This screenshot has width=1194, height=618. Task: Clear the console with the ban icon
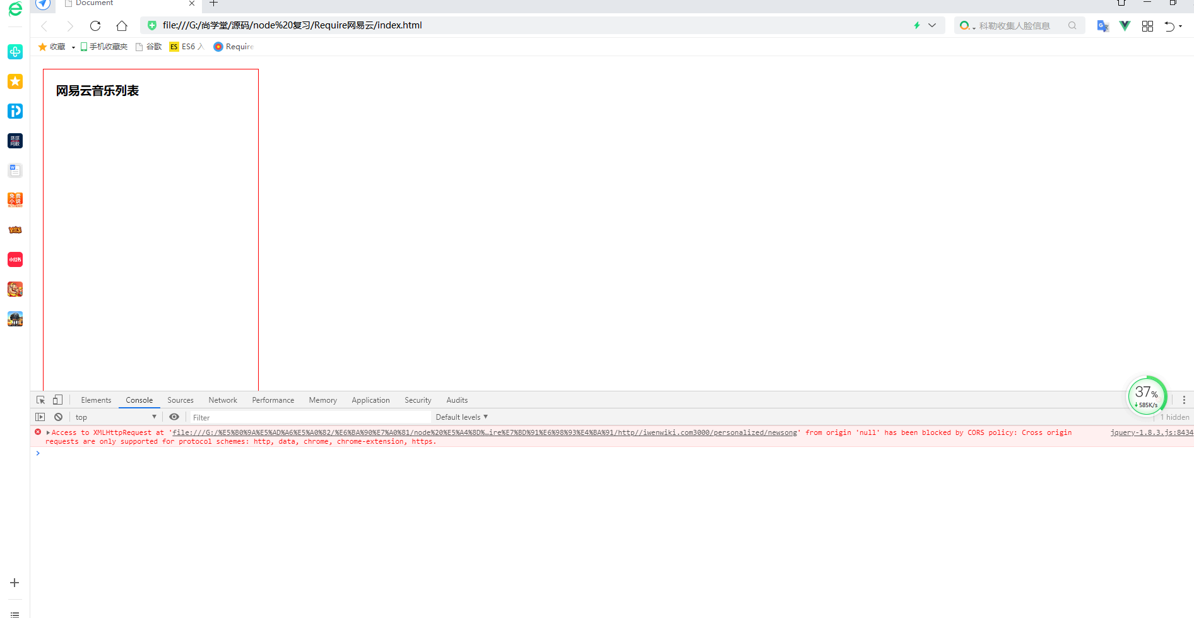coord(58,417)
